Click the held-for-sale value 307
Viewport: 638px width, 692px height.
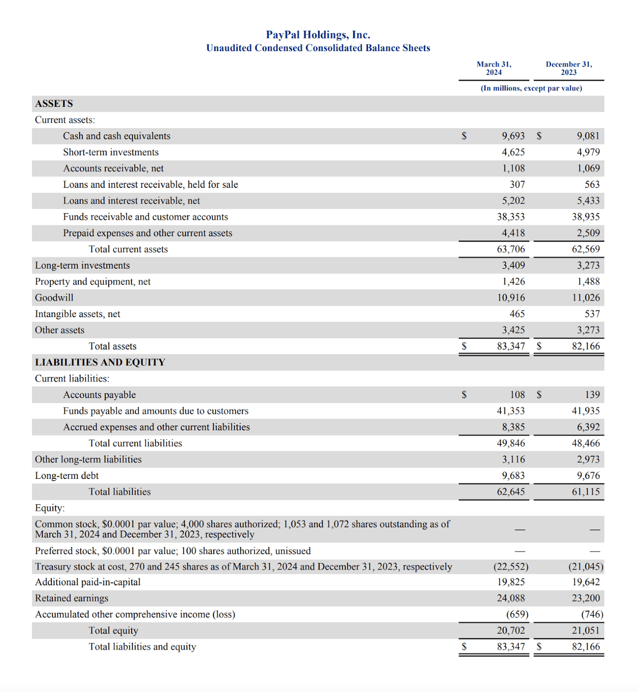(x=517, y=185)
